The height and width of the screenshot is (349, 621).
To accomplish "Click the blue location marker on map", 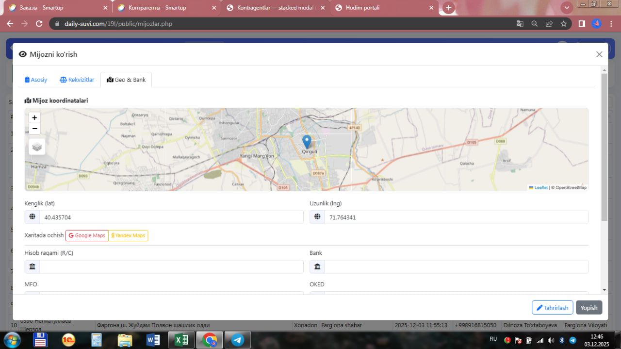I will [307, 141].
